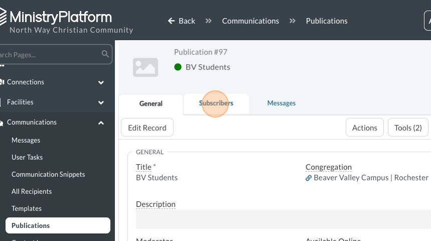This screenshot has height=241, width=431.
Task: Expand the Connections menu section
Action: (101, 82)
